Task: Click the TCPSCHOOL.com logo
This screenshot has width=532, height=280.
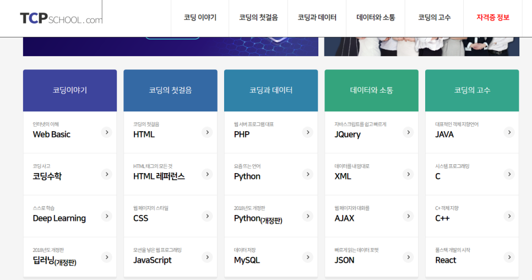Action: pyautogui.click(x=61, y=18)
